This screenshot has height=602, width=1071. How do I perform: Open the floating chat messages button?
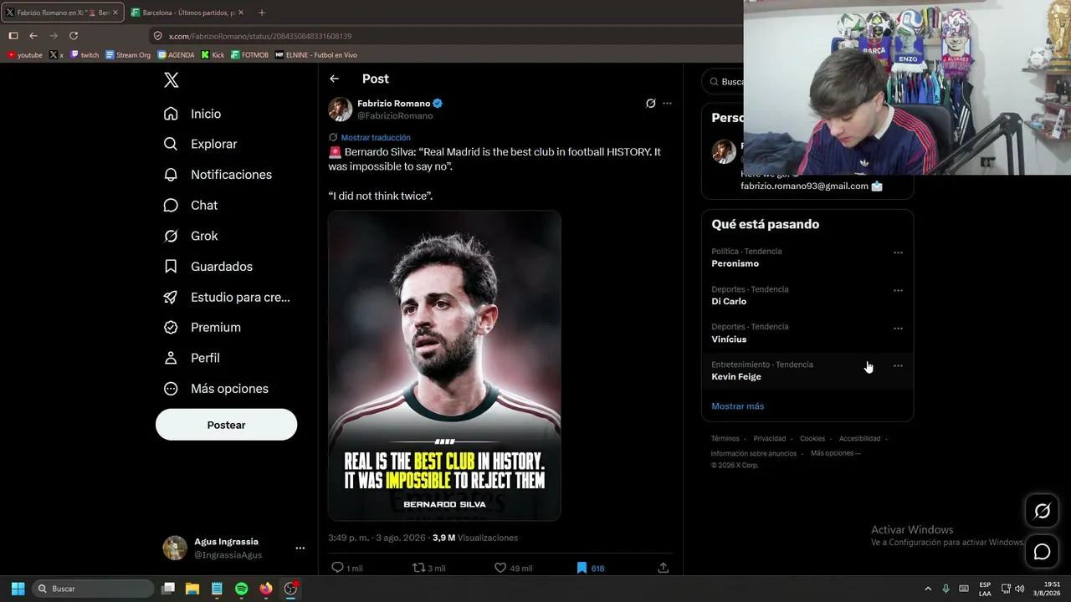[1042, 552]
